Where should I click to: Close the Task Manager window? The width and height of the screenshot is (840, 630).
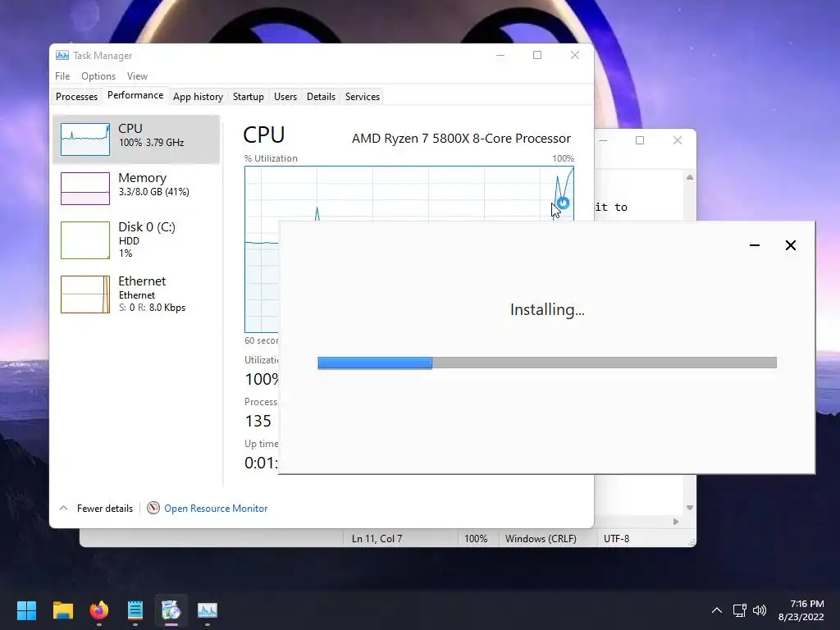click(575, 55)
